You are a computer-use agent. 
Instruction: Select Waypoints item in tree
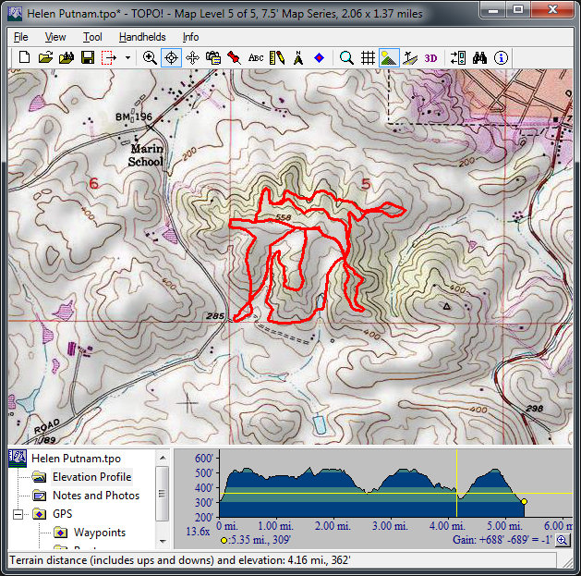(99, 533)
